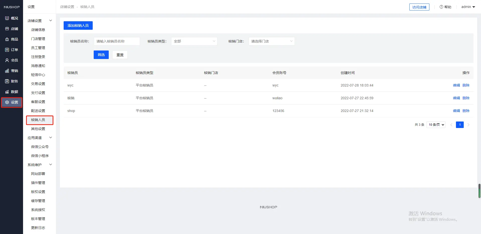Go to 门店管理 in settings menu

click(38, 39)
